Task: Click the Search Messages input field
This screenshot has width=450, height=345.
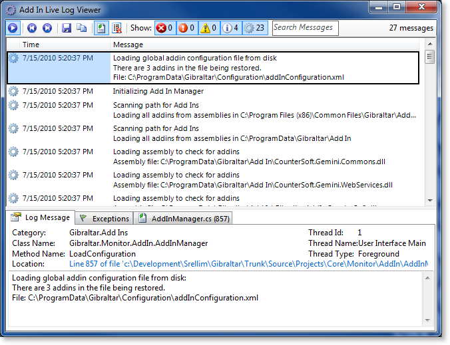Action: (x=305, y=28)
